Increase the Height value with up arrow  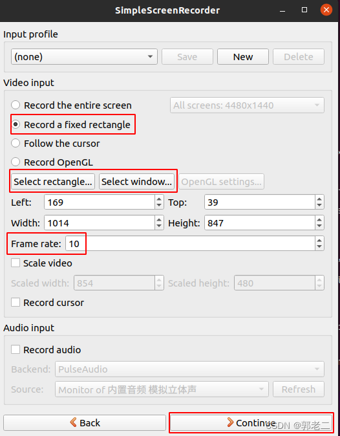(x=319, y=219)
